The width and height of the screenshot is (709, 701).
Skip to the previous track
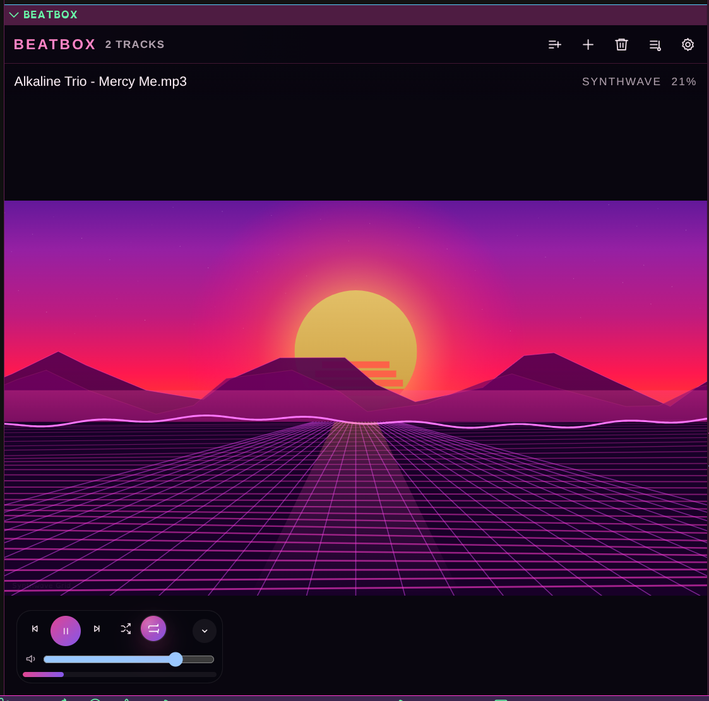tap(35, 628)
